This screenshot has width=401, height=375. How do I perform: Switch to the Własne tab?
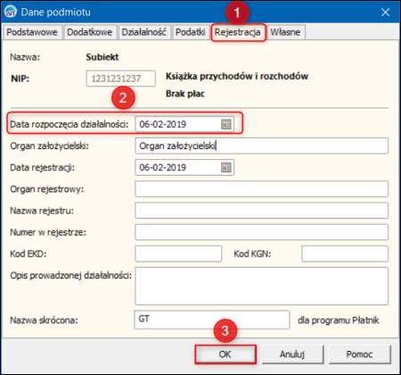coord(285,32)
